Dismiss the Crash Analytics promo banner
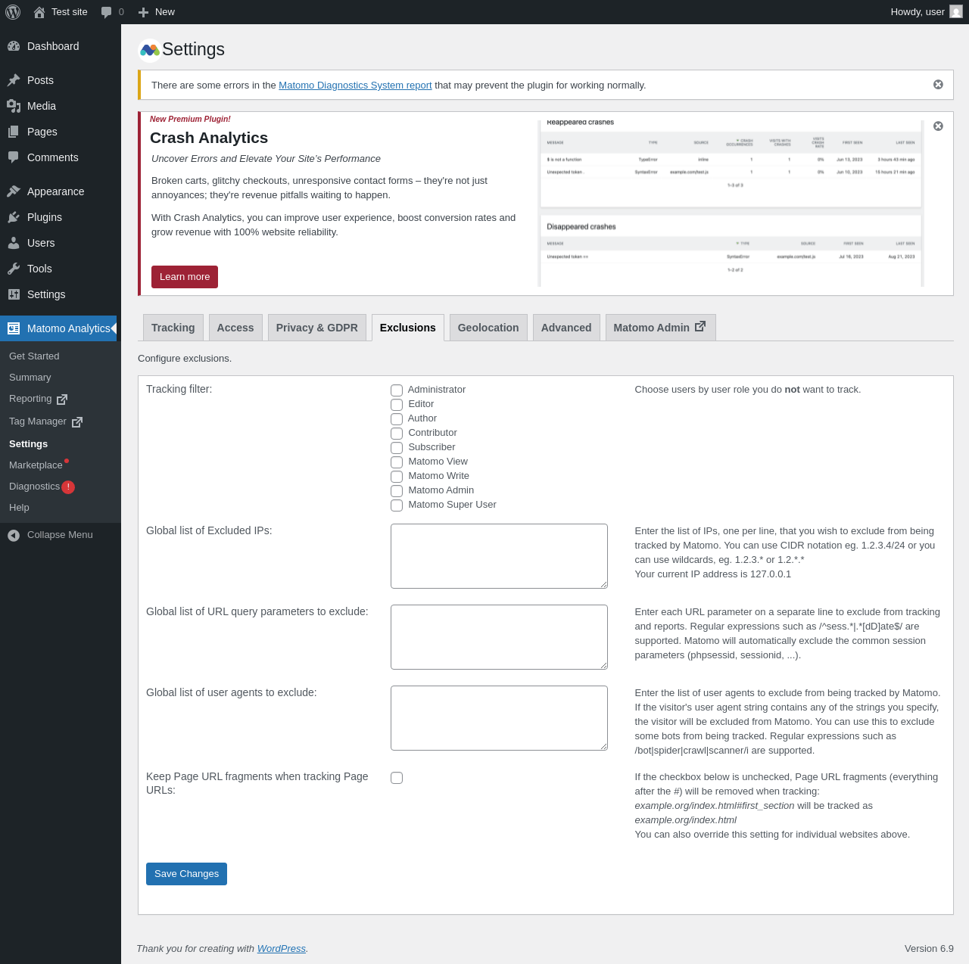Viewport: 969px width, 964px height. point(938,126)
